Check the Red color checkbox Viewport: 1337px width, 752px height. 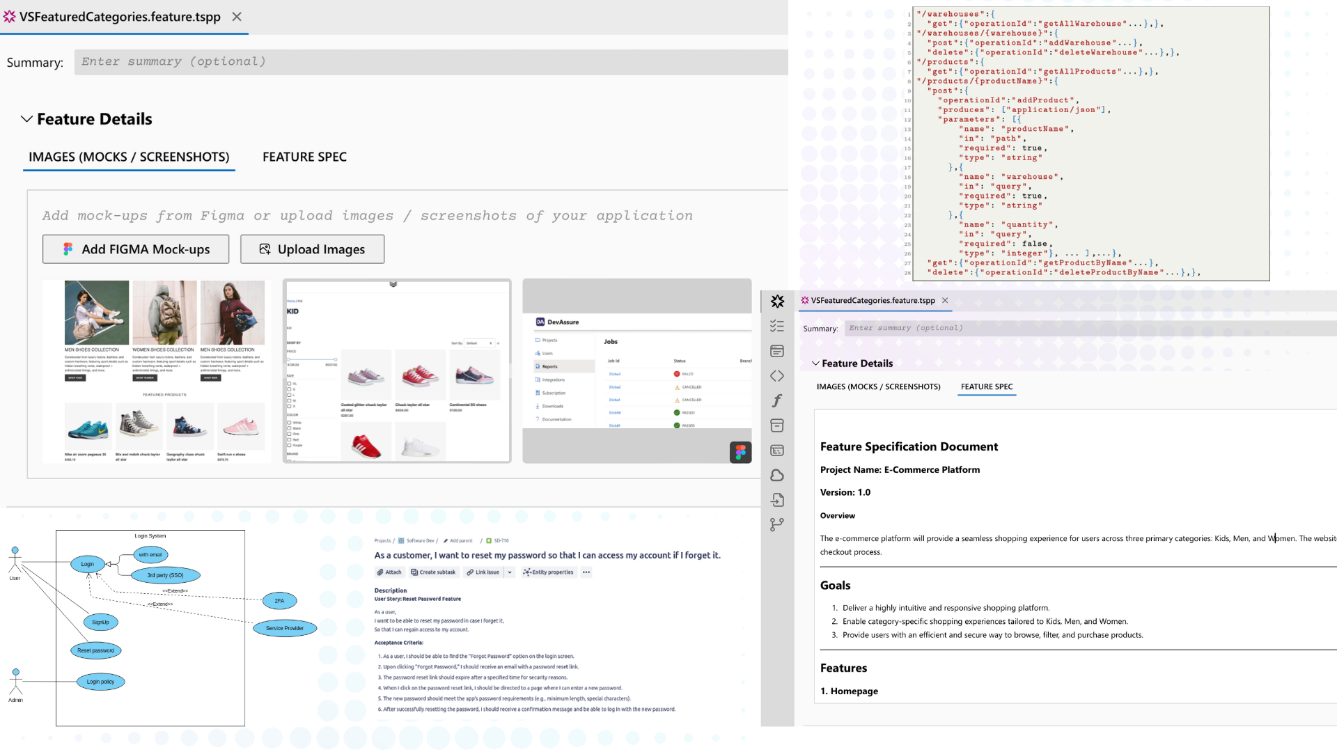point(290,439)
